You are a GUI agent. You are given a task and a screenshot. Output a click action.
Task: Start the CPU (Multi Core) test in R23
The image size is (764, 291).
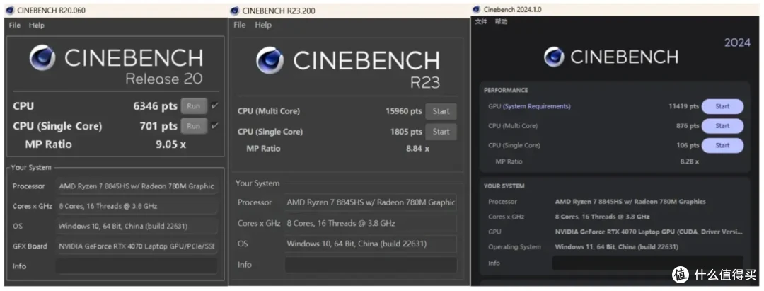[441, 111]
